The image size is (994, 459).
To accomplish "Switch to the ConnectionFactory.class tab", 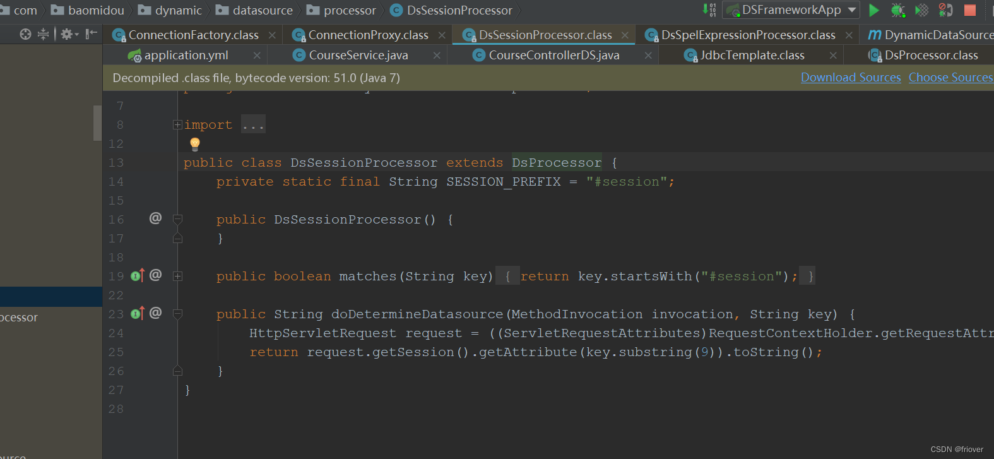I will click(x=193, y=35).
